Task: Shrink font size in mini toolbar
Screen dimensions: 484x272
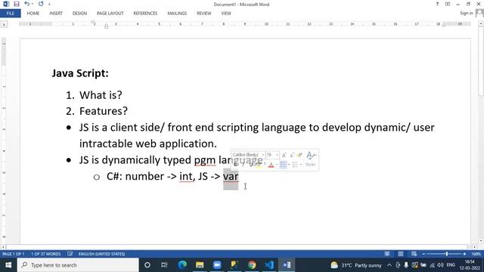Action: (x=292, y=155)
